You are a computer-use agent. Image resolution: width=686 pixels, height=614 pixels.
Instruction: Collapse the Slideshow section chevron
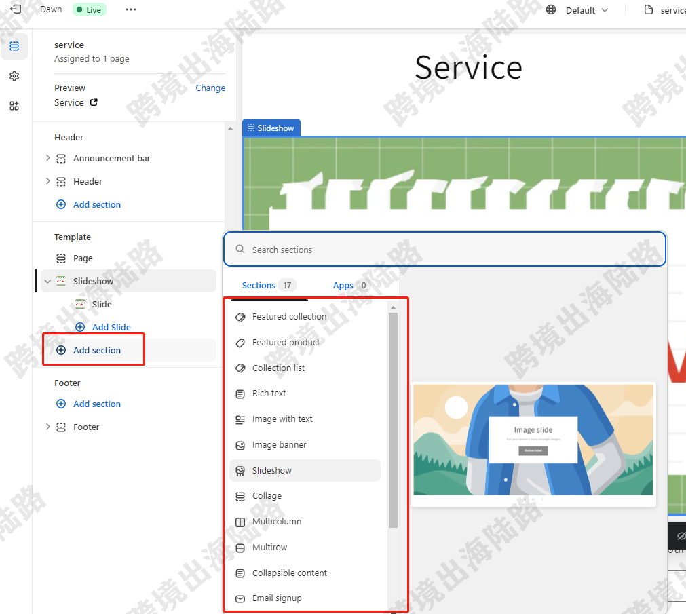pyautogui.click(x=47, y=281)
